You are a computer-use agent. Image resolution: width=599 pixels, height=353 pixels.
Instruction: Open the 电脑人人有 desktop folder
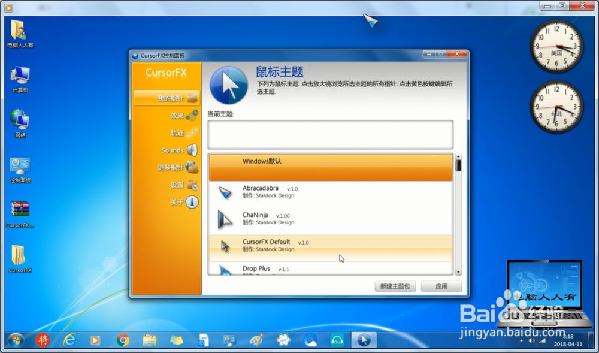20,34
